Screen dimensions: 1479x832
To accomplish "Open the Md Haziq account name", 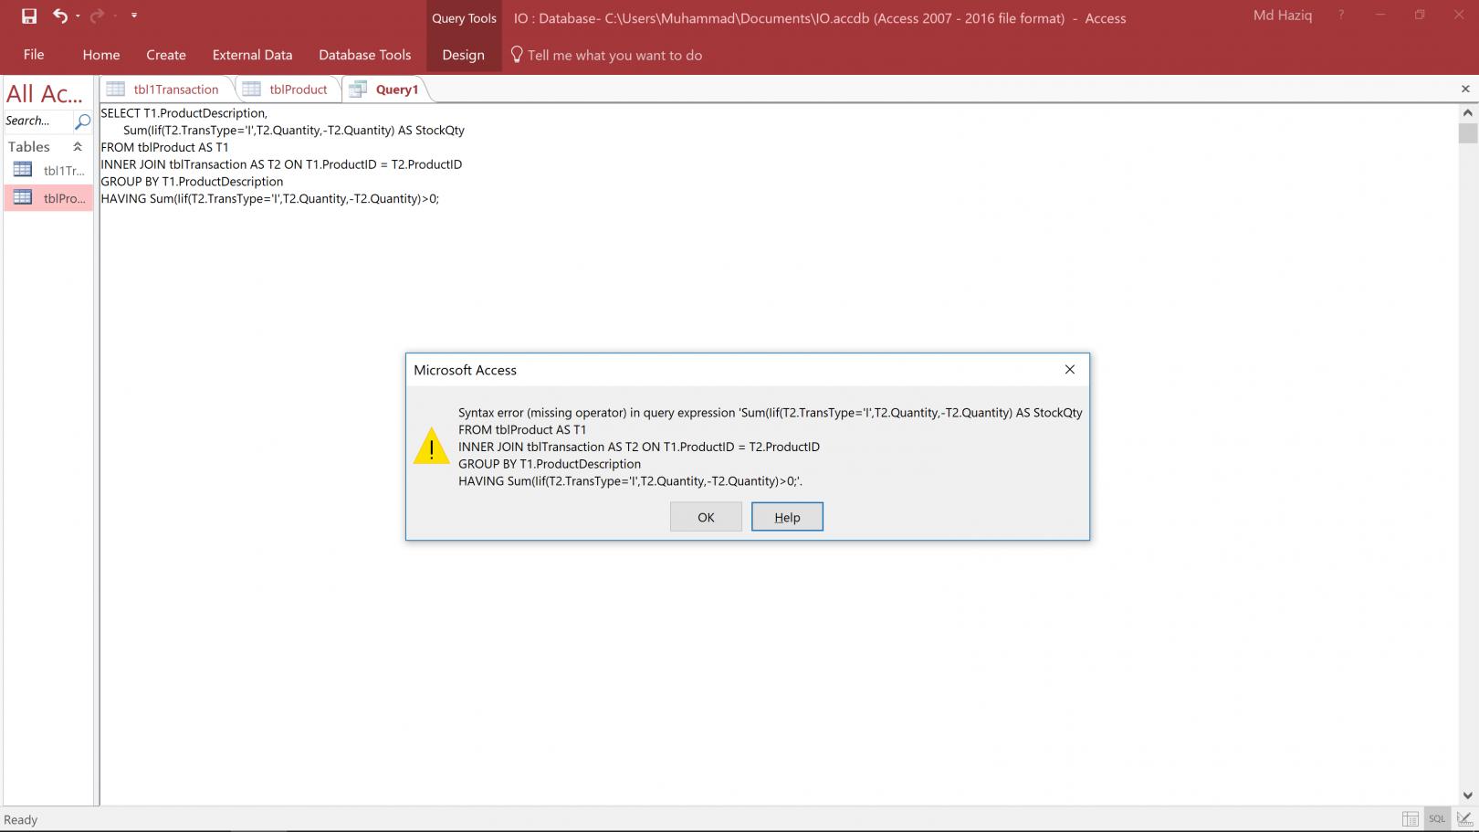I will click(x=1283, y=16).
